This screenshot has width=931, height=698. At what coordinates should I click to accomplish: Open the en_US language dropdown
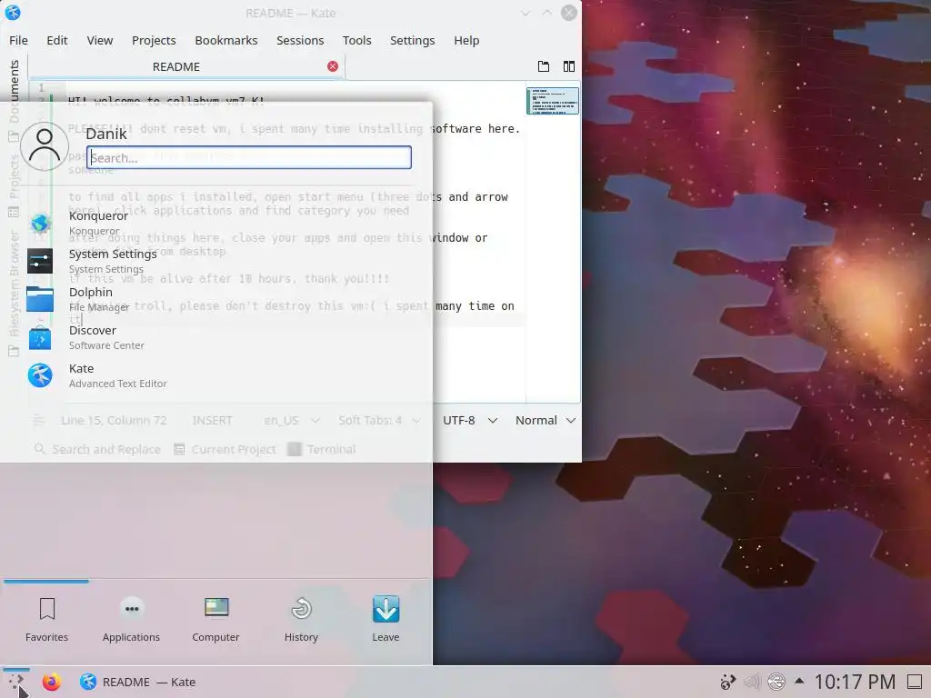click(x=292, y=420)
